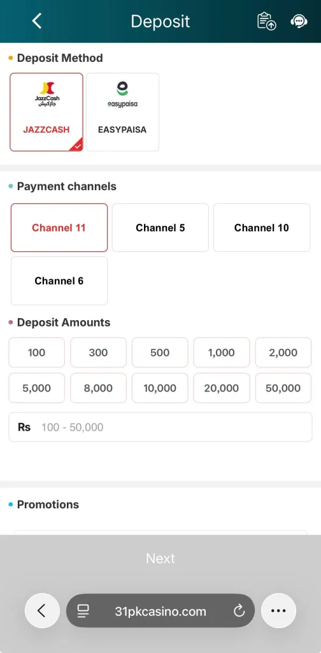Pick the 20,000 deposit amount

(222, 388)
